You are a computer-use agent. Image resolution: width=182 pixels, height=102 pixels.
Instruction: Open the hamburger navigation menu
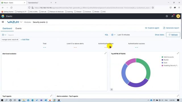(3, 22)
